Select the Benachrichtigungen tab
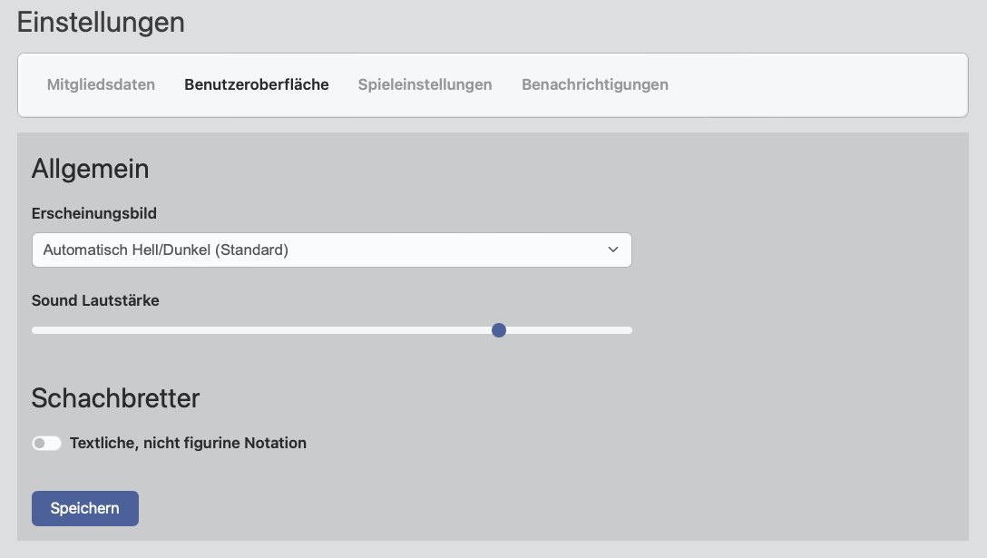 click(595, 84)
